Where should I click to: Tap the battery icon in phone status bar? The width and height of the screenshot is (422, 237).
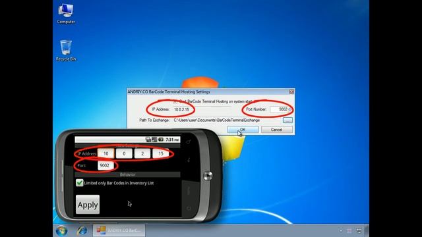(x=161, y=139)
